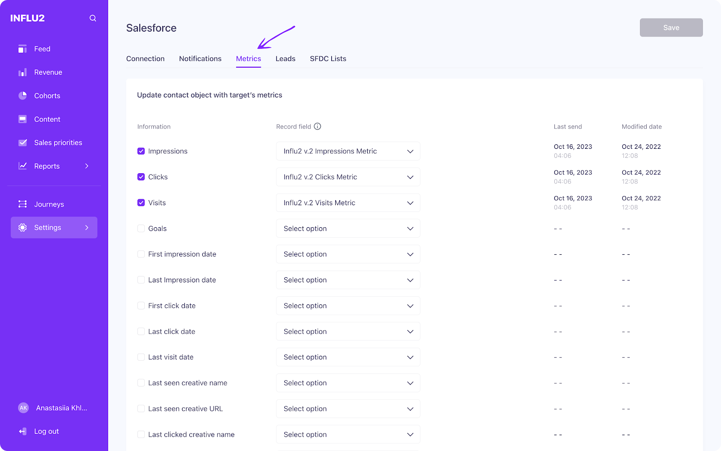
Task: Enable the First click date checkbox
Action: (141, 305)
